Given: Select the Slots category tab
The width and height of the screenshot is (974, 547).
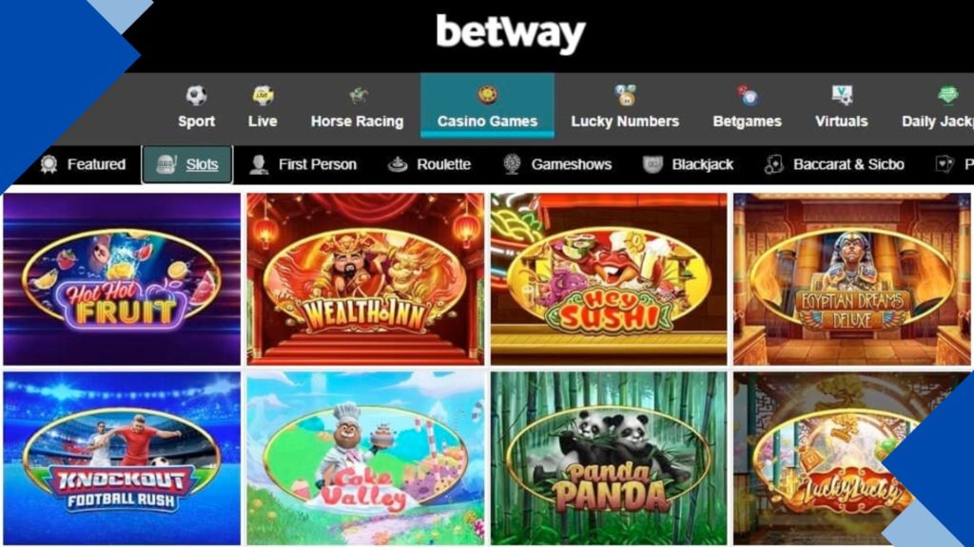Looking at the screenshot, I should [187, 164].
